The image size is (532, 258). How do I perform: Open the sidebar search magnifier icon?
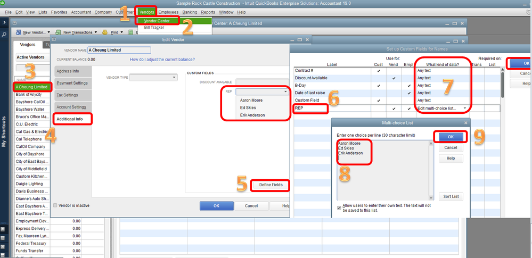[x=4, y=34]
